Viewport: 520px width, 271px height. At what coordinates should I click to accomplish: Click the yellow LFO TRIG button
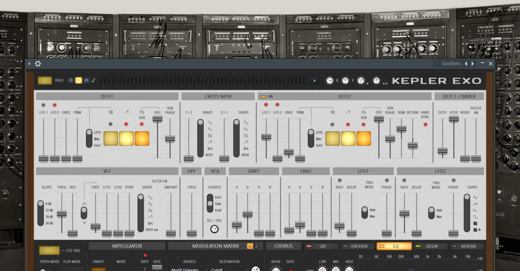coord(49,251)
